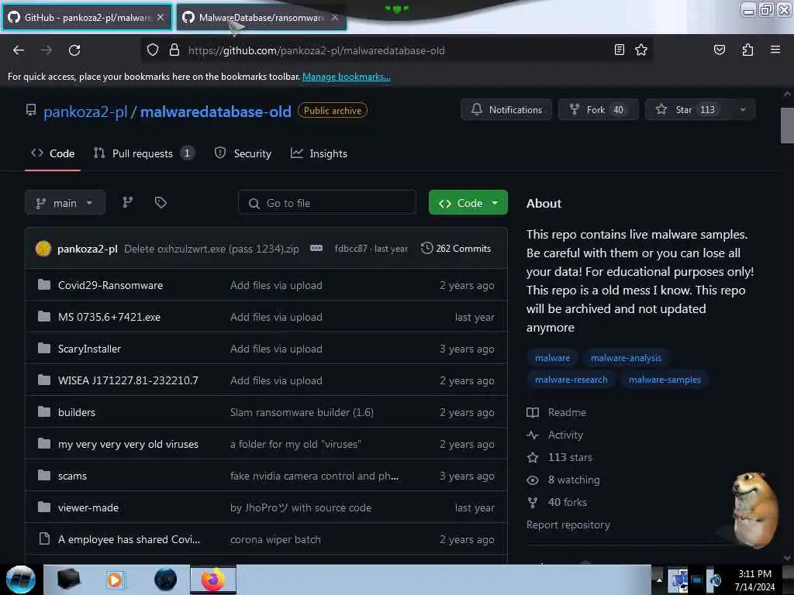
Task: Open the Manage bookmarks link
Action: coord(347,77)
